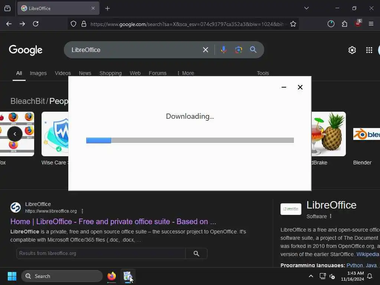Open the circular timer icon in the toolbar
Screen dimensions: 380x285
(331, 24)
